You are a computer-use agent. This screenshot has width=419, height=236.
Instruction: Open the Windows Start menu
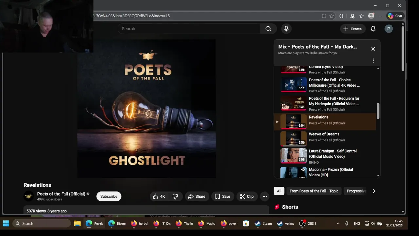point(6,224)
